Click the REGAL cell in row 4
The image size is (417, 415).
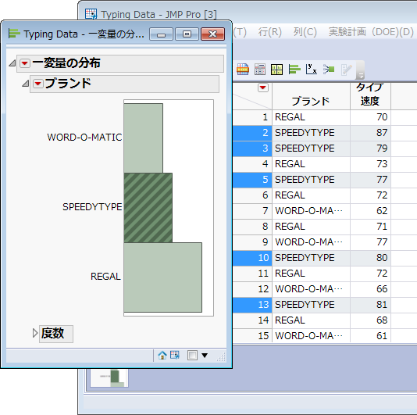click(311, 164)
